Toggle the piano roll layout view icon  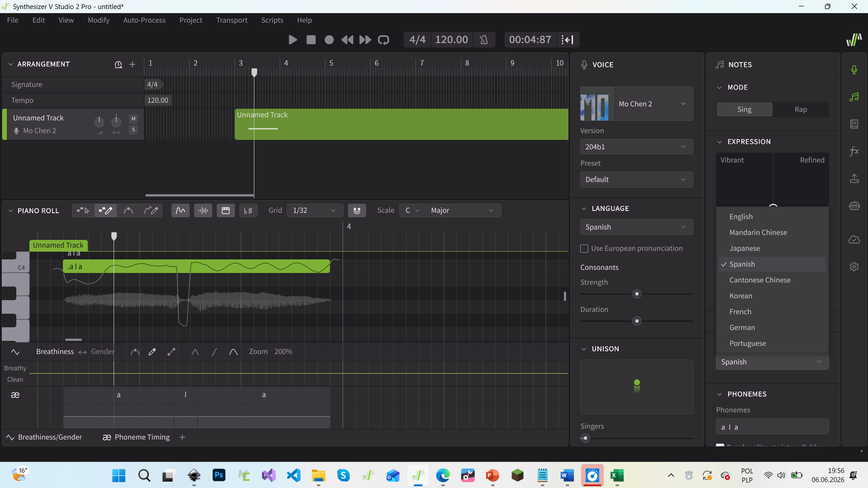point(226,211)
